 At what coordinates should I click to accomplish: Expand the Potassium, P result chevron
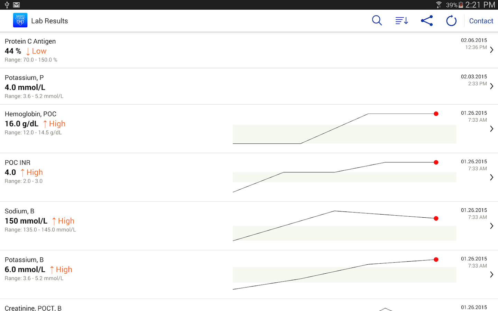[491, 86]
